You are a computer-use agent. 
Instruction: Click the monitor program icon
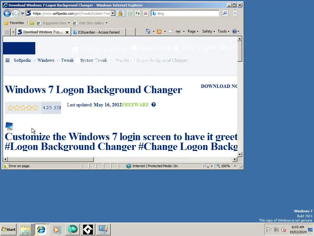tap(9, 126)
